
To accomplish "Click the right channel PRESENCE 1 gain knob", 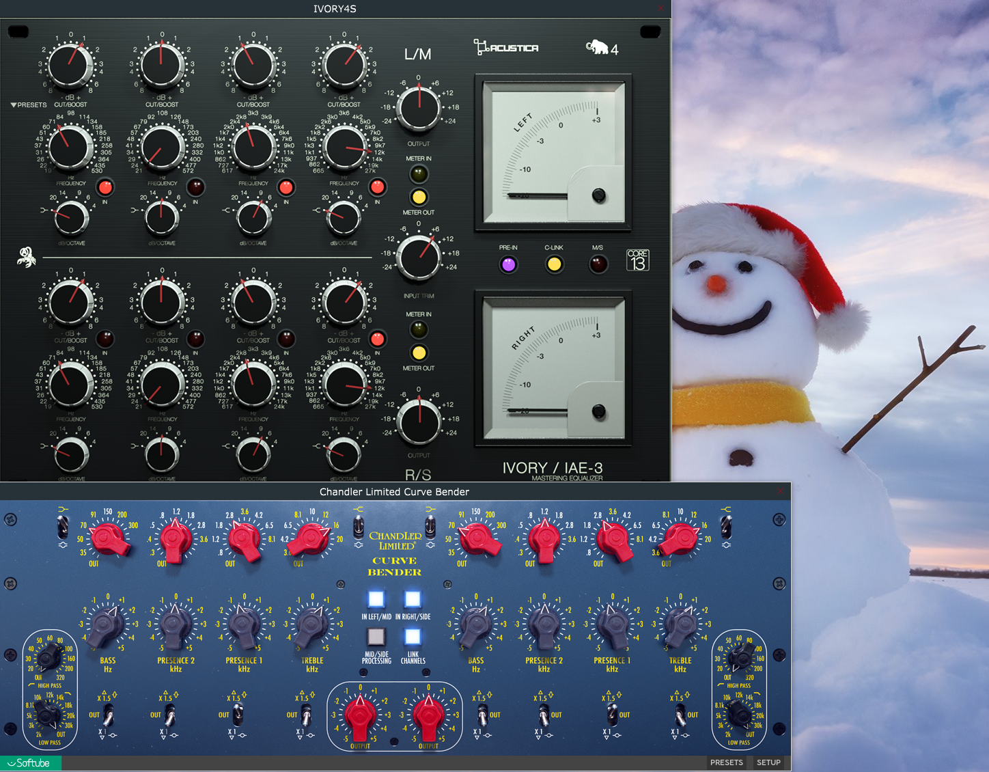I will coord(613,626).
